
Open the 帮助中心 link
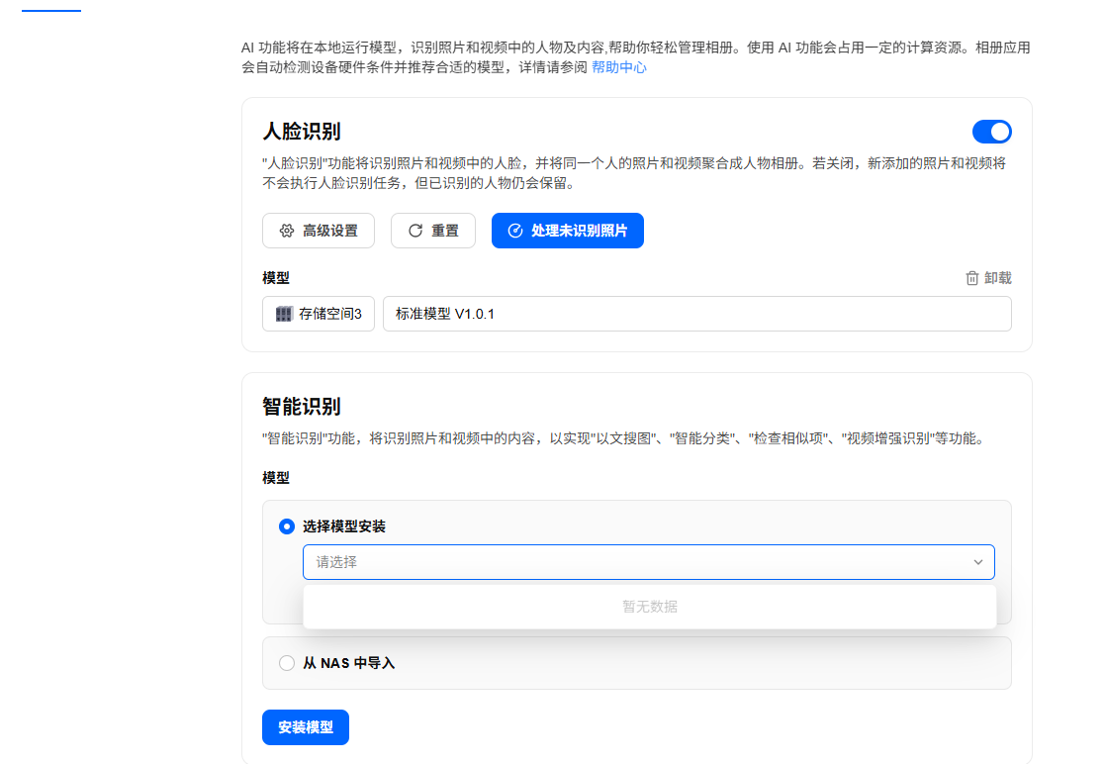[x=618, y=67]
